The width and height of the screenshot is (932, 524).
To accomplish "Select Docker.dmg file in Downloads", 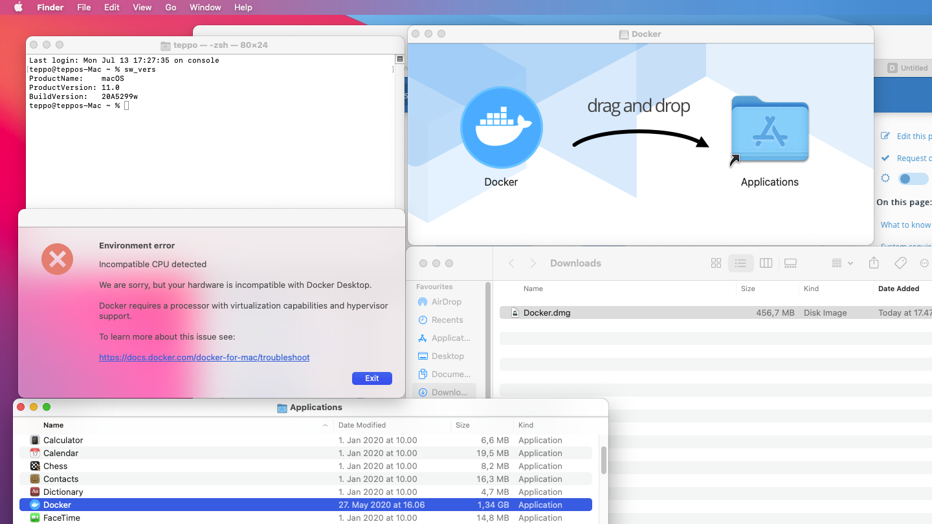I will [546, 313].
